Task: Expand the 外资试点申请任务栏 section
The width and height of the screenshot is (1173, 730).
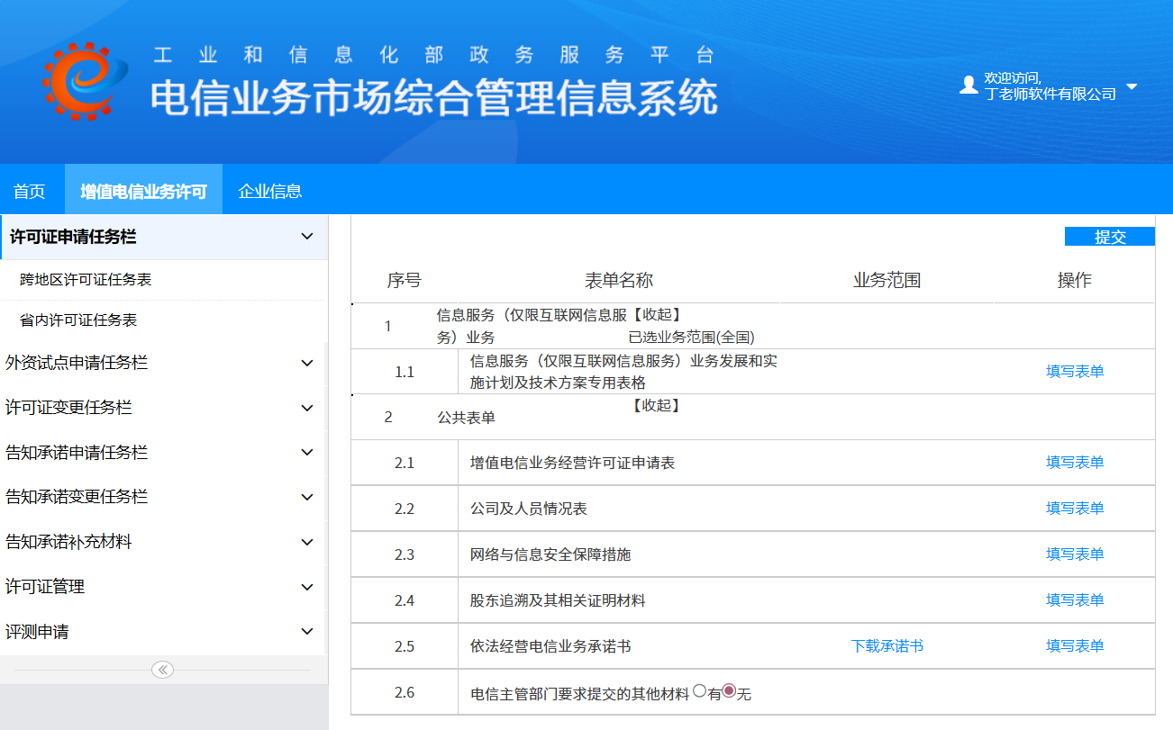Action: [x=306, y=363]
